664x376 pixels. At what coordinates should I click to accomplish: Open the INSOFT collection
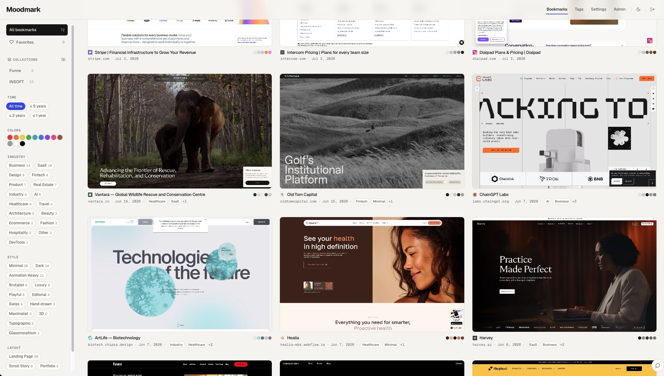(x=21, y=82)
